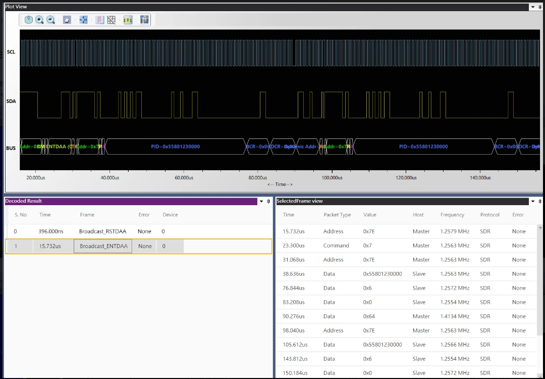The height and width of the screenshot is (379, 545).
Task: Click the BUS channel label
Action: (11, 148)
